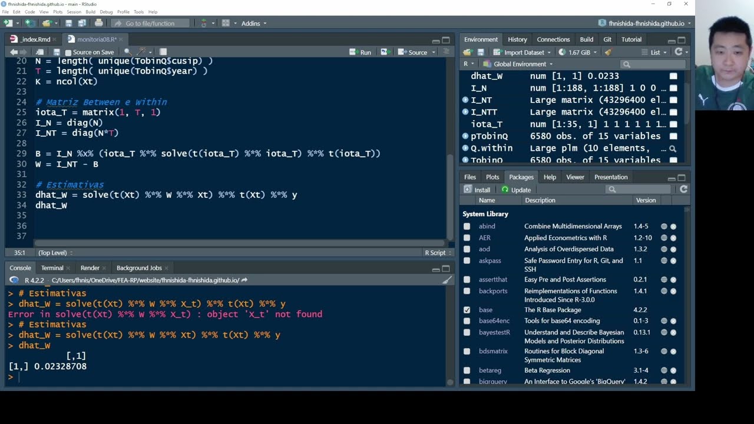
Task: Open version control Git toolbar icon
Action: point(204,23)
